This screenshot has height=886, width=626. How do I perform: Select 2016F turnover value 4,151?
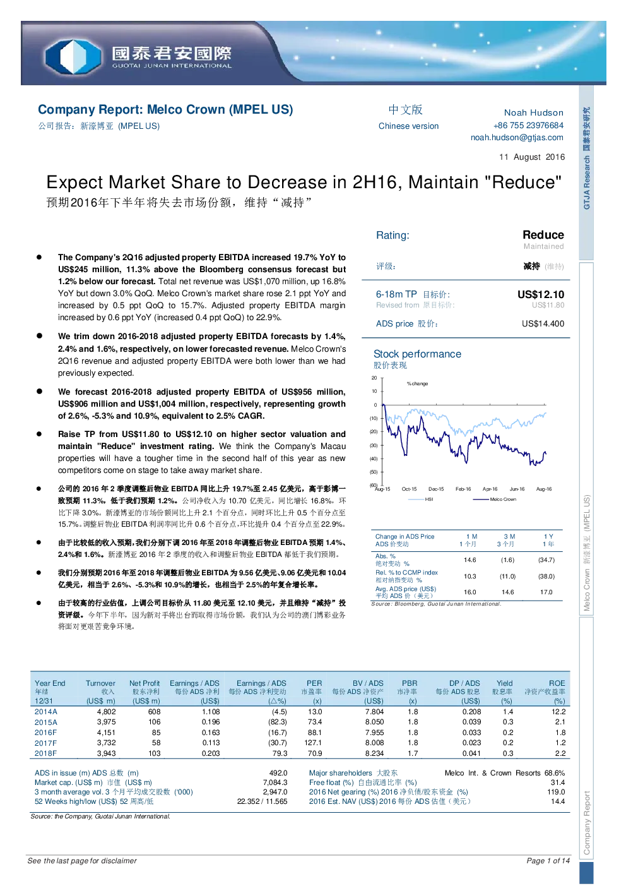pyautogui.click(x=107, y=733)
